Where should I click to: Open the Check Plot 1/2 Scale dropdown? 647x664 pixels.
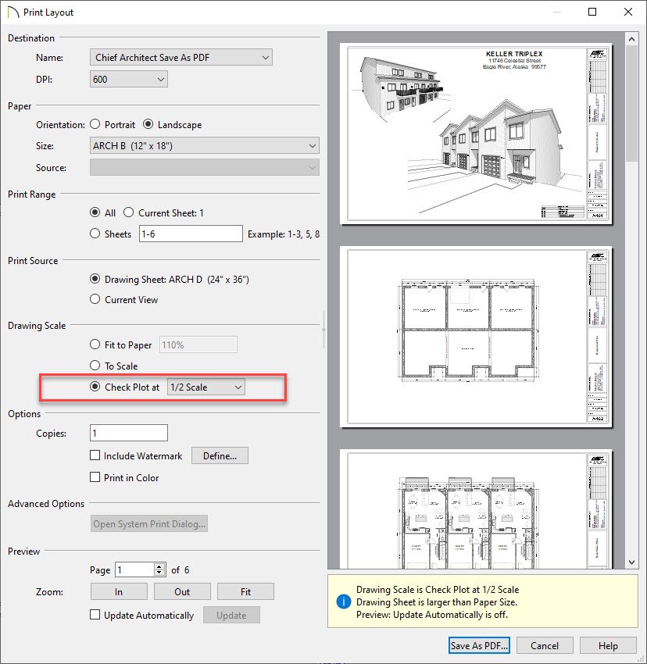click(206, 387)
